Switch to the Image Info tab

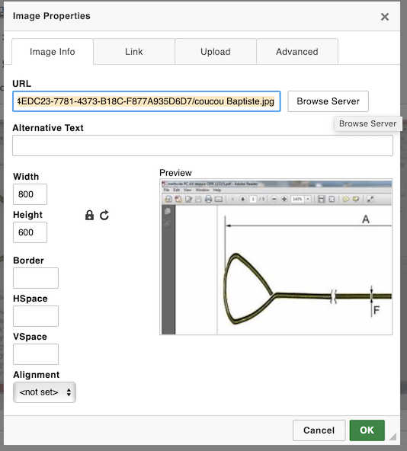click(53, 52)
